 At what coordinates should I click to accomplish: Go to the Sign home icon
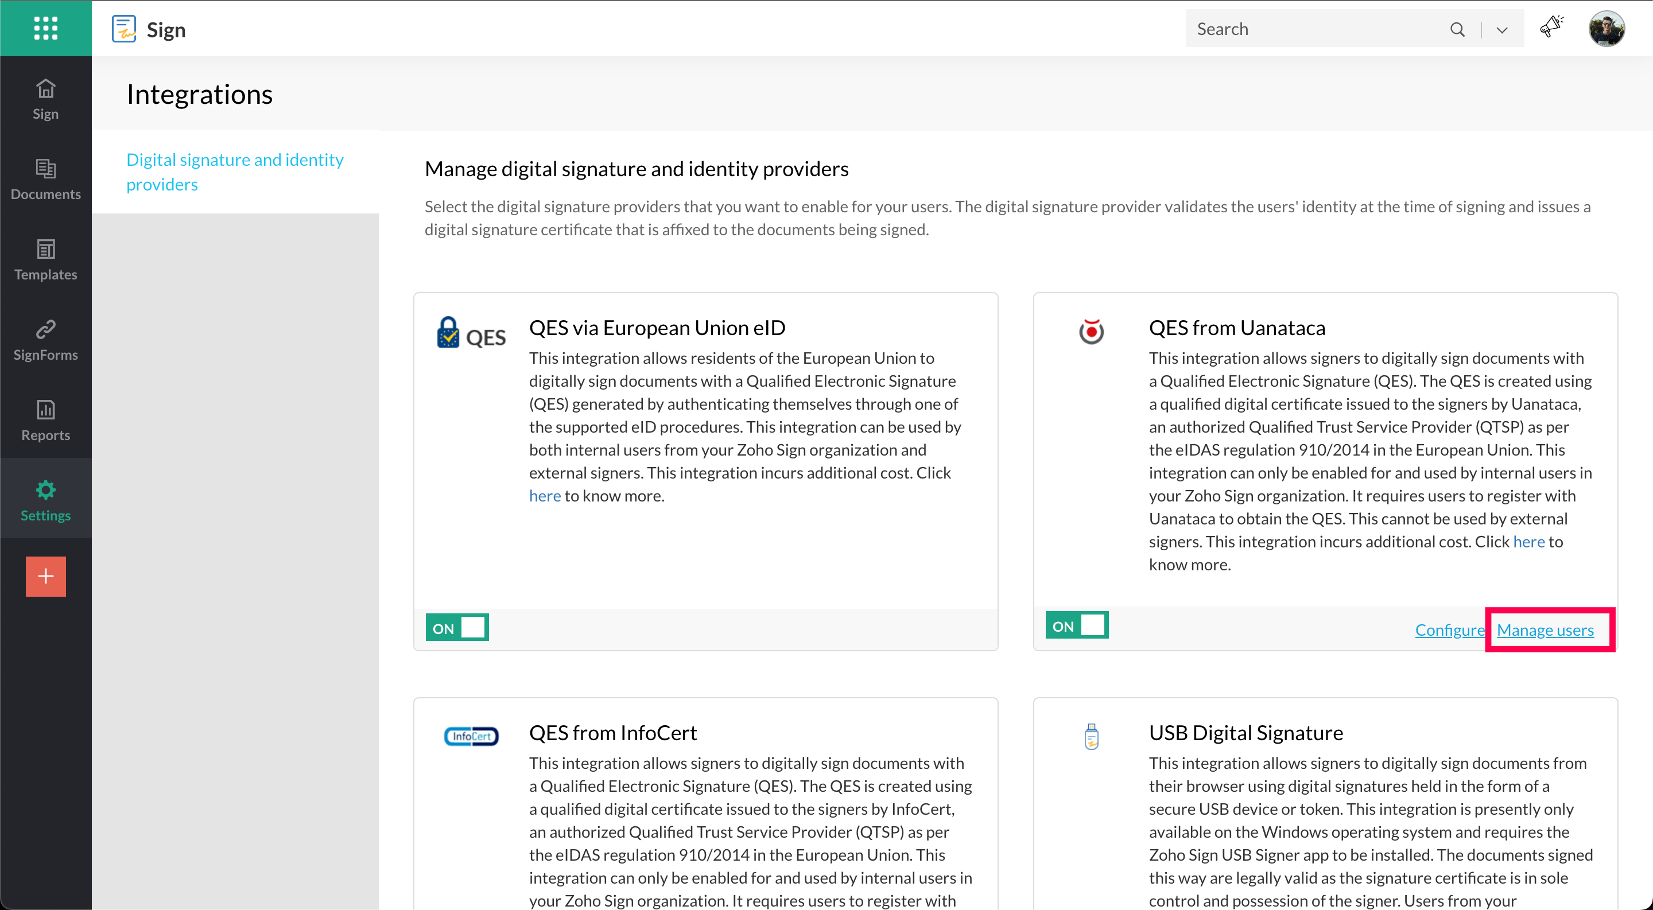[x=45, y=89]
